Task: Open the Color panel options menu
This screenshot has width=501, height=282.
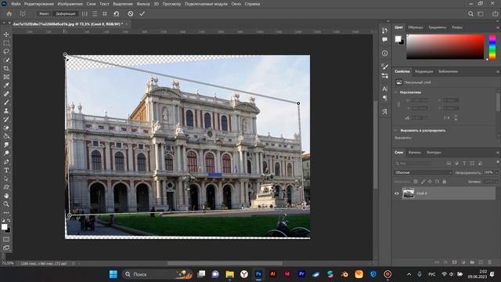Action: coord(498,28)
